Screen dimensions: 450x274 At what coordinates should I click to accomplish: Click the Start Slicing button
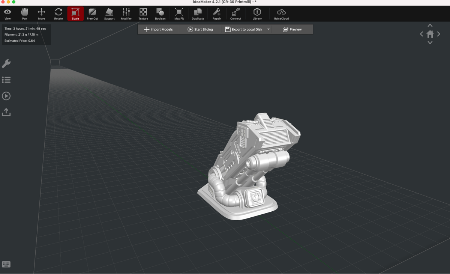pos(200,29)
